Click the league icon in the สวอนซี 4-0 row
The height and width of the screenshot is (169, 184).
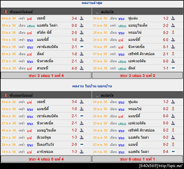pos(82,68)
